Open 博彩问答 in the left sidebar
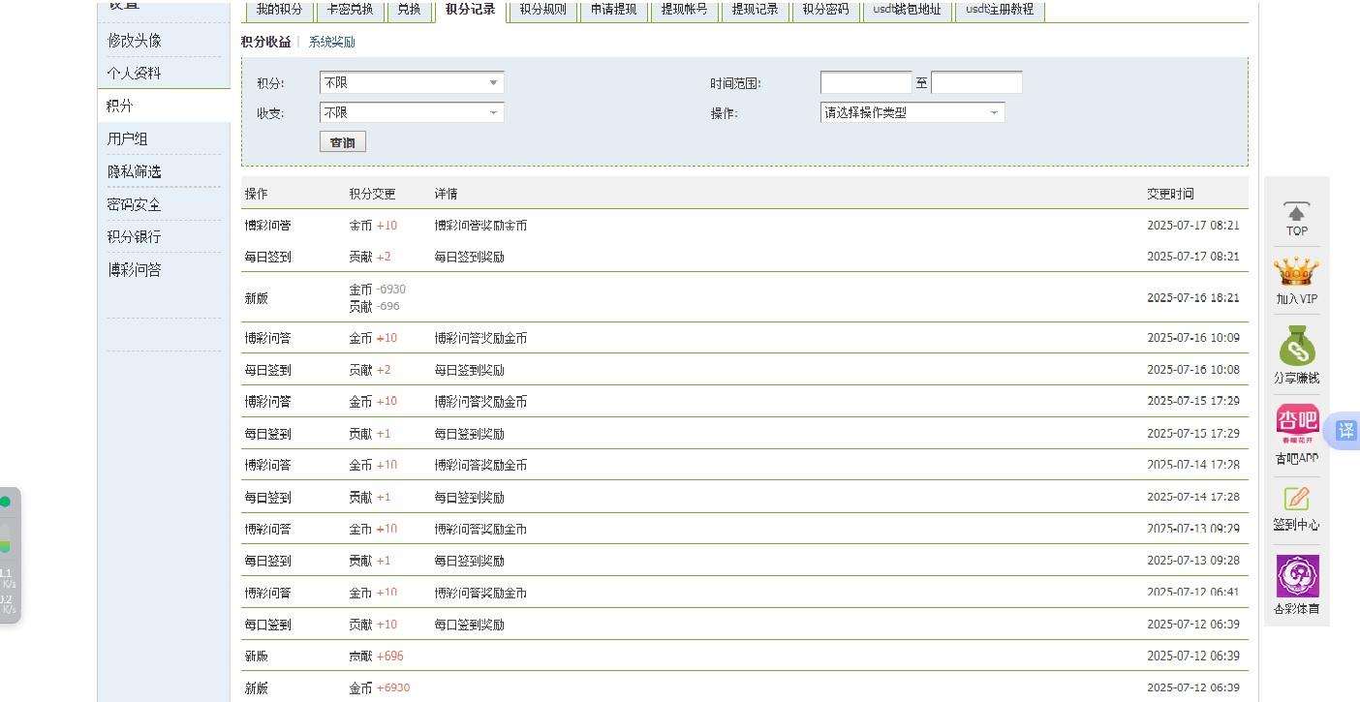Screen dimensions: 1360x702 [x=135, y=270]
